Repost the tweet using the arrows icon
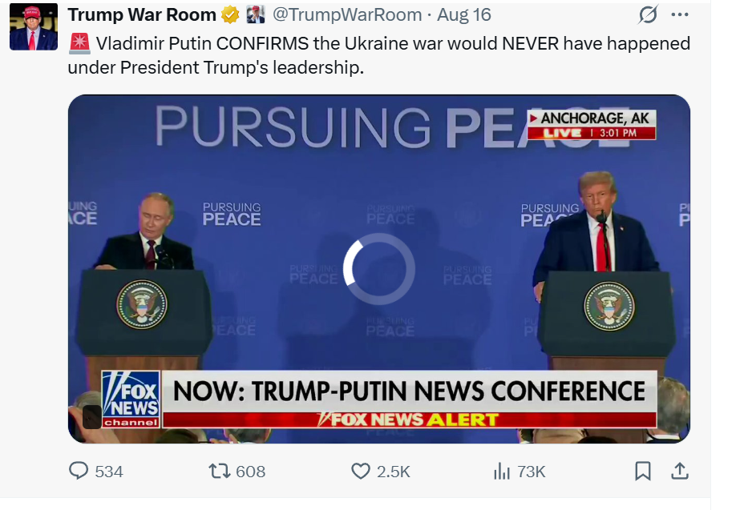The height and width of the screenshot is (510, 744). (219, 472)
